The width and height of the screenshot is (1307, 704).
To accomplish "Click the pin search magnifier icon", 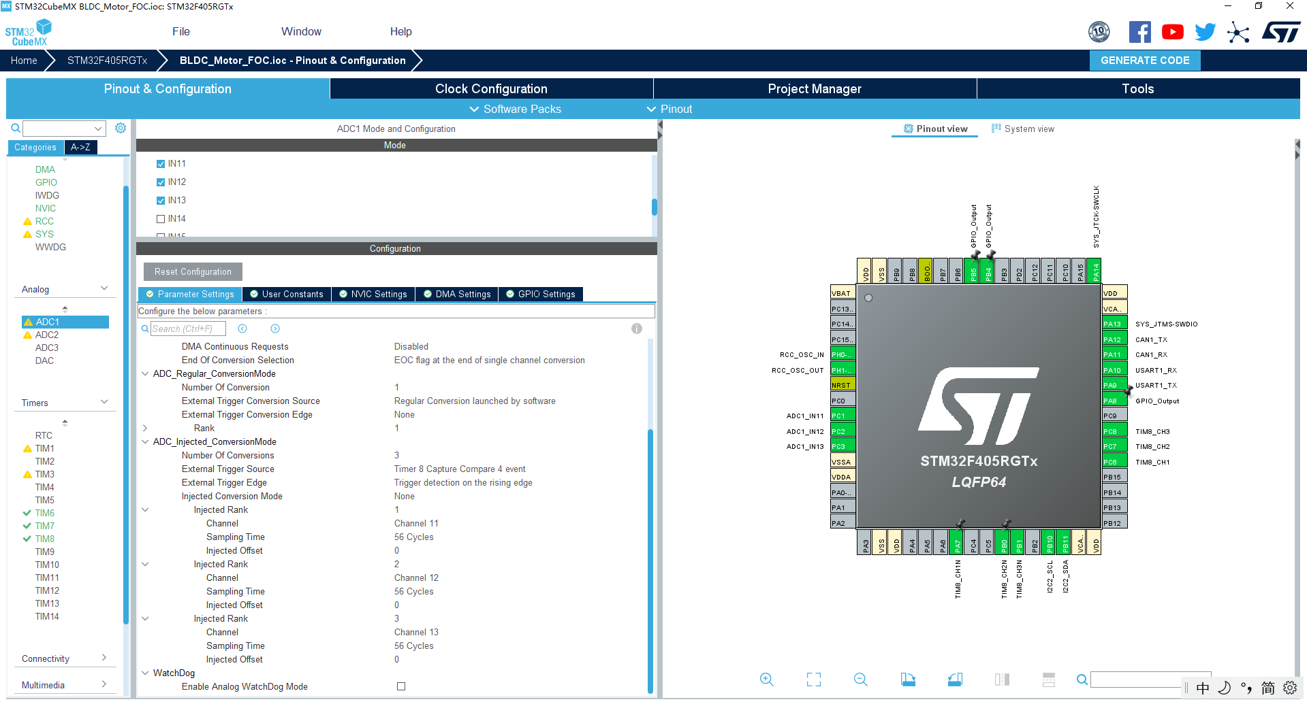I will coord(1082,680).
